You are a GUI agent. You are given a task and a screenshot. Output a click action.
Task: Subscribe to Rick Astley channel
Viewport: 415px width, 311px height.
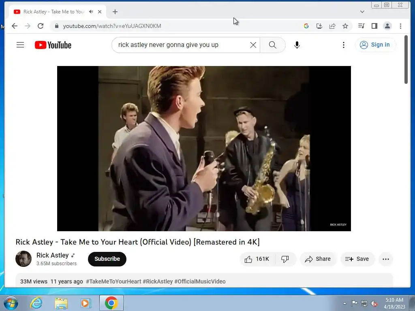pos(107,259)
